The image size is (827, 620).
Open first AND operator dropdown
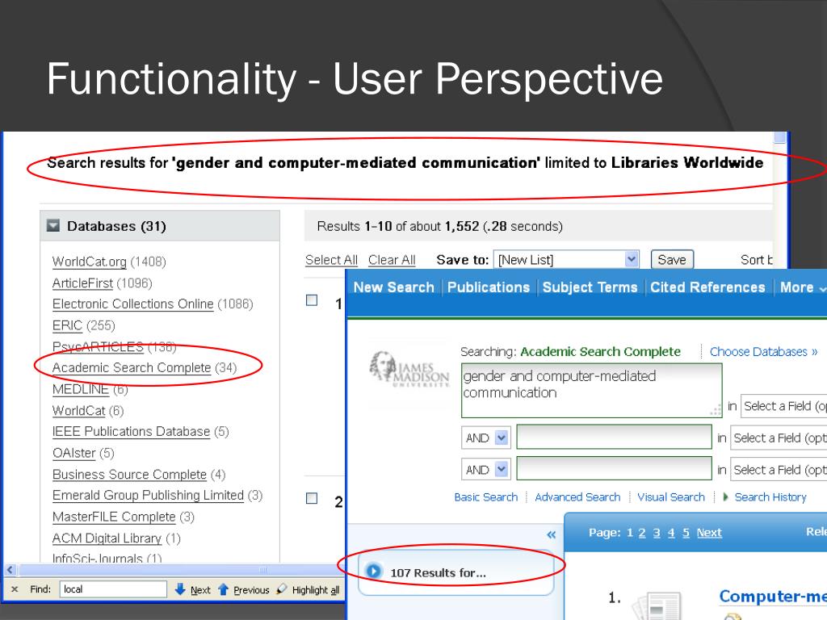(x=485, y=438)
